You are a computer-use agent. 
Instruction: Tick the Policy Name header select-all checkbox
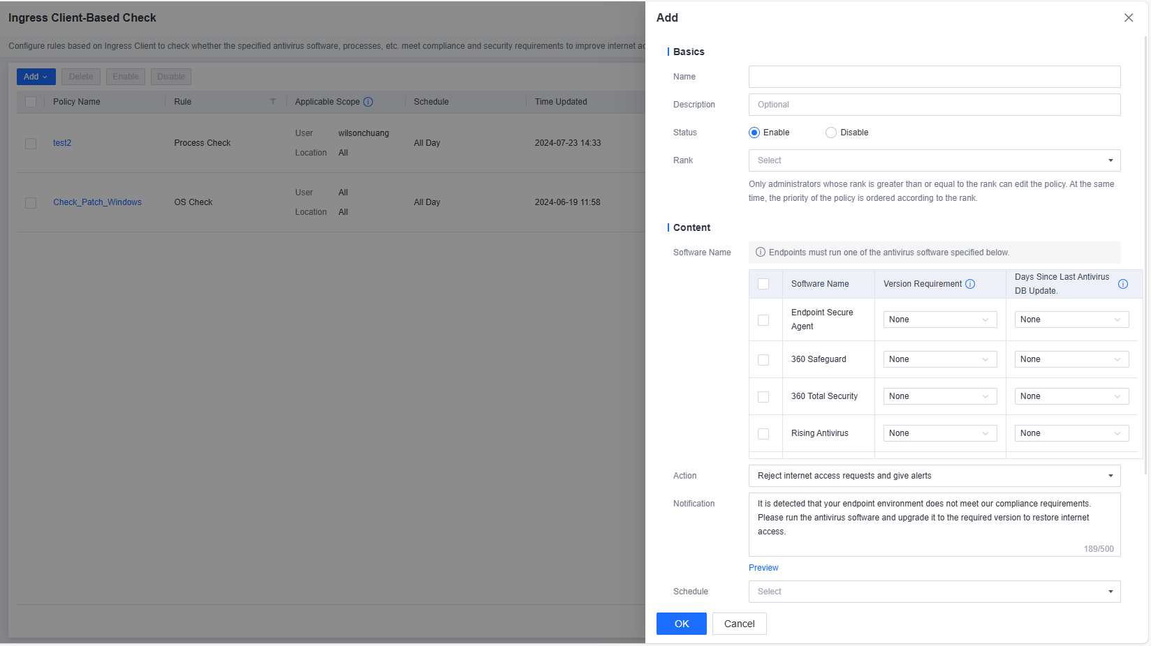(31, 102)
